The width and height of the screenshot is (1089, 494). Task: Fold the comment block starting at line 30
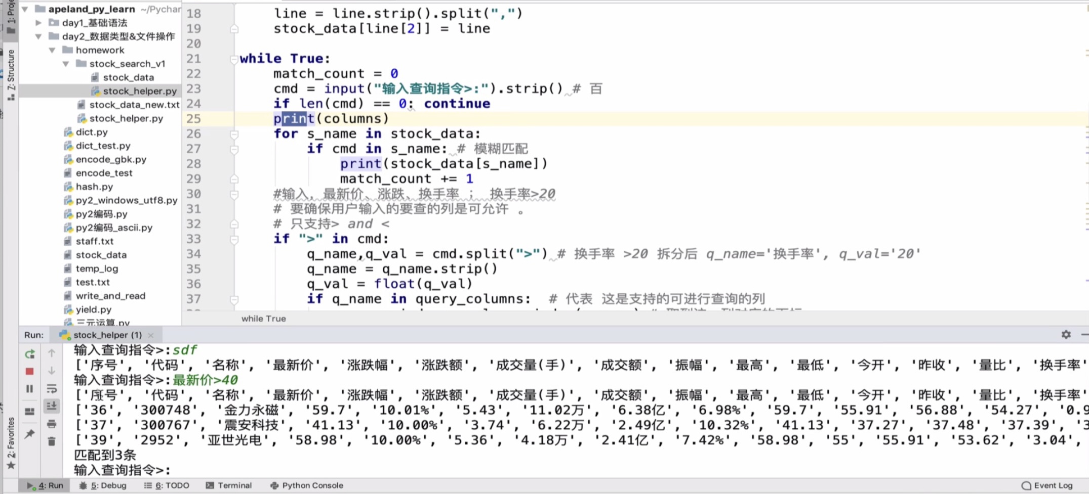(x=234, y=195)
